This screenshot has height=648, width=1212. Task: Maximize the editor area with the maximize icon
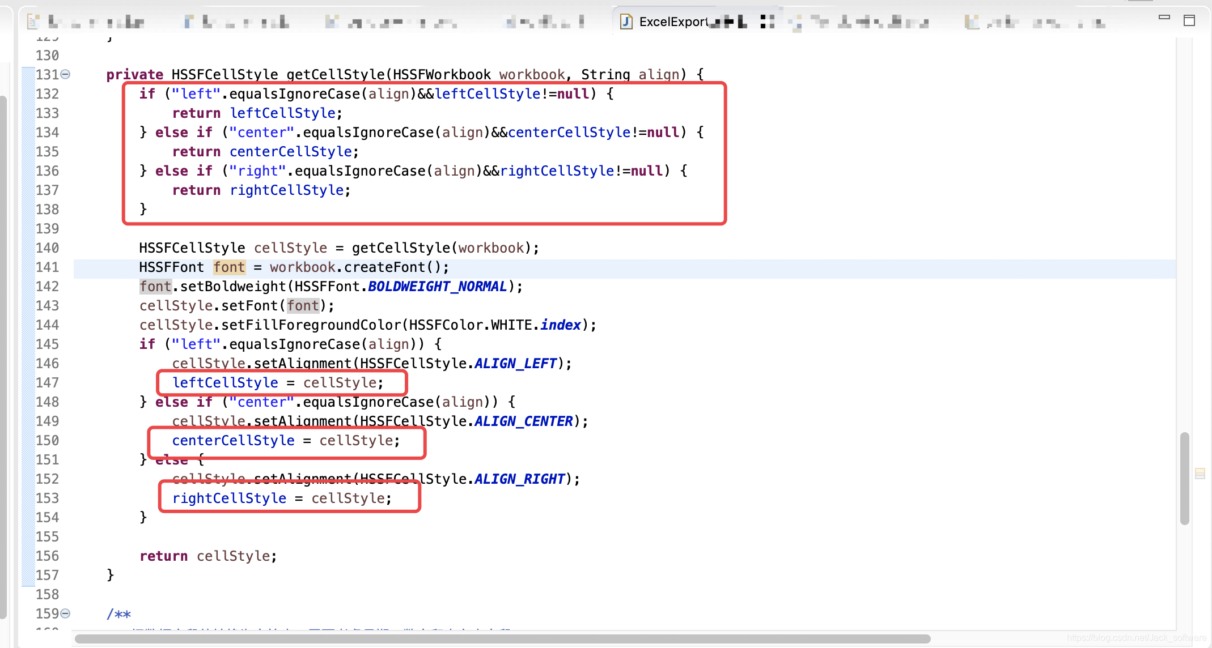pos(1189,21)
